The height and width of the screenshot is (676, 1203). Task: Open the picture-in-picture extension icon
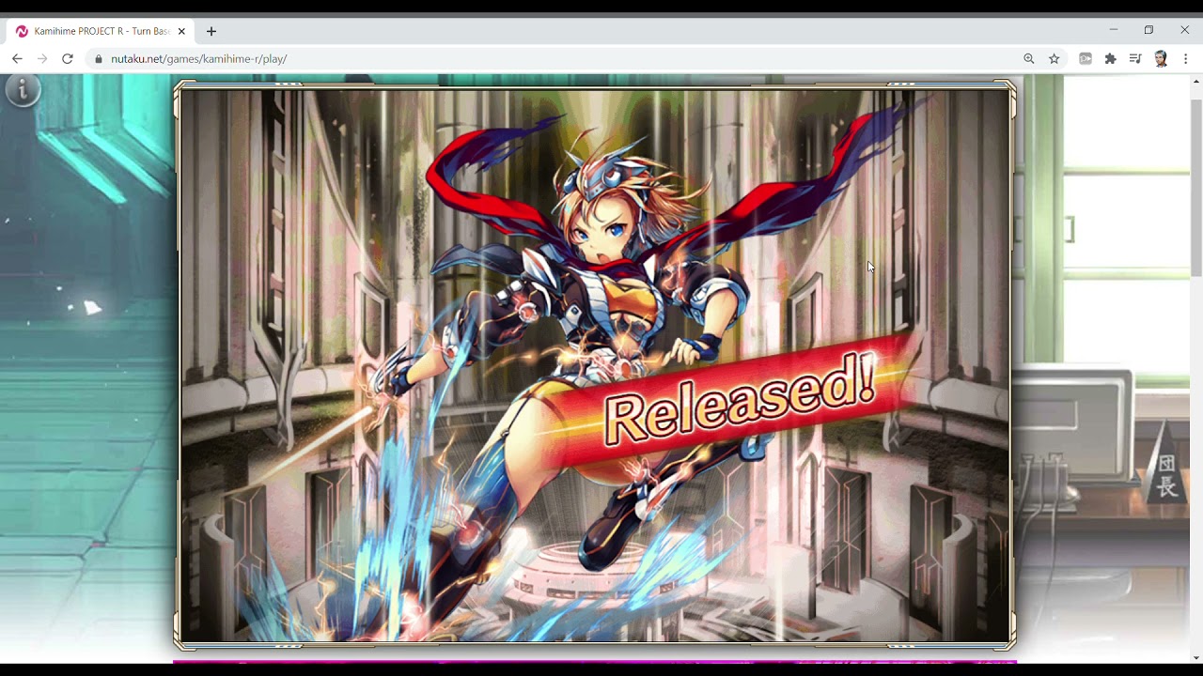tap(1086, 58)
